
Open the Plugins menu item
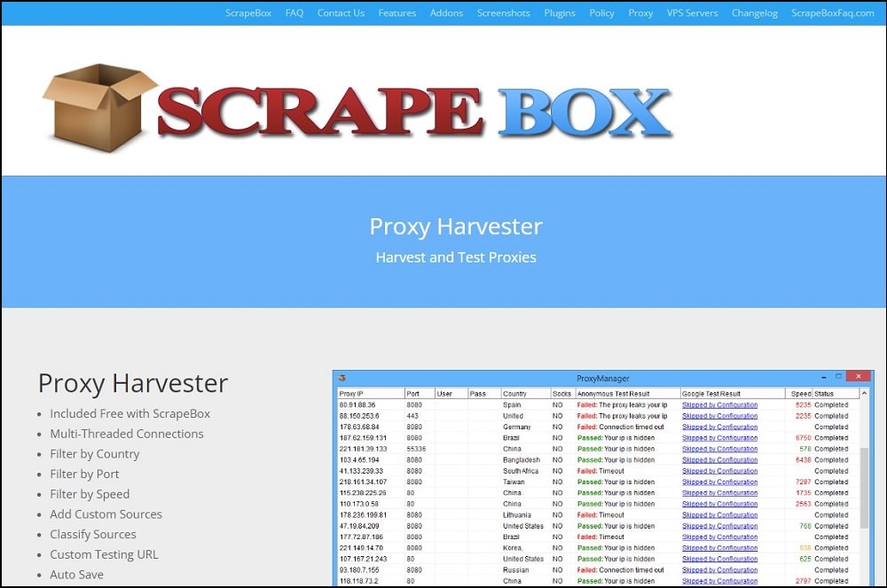[560, 13]
